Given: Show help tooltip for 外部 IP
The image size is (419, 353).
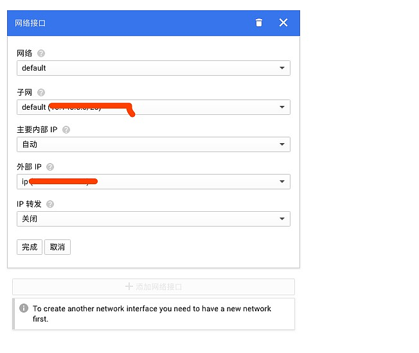Looking at the screenshot, I should (50, 167).
